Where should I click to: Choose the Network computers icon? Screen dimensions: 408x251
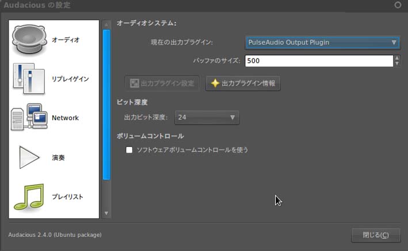29,117
